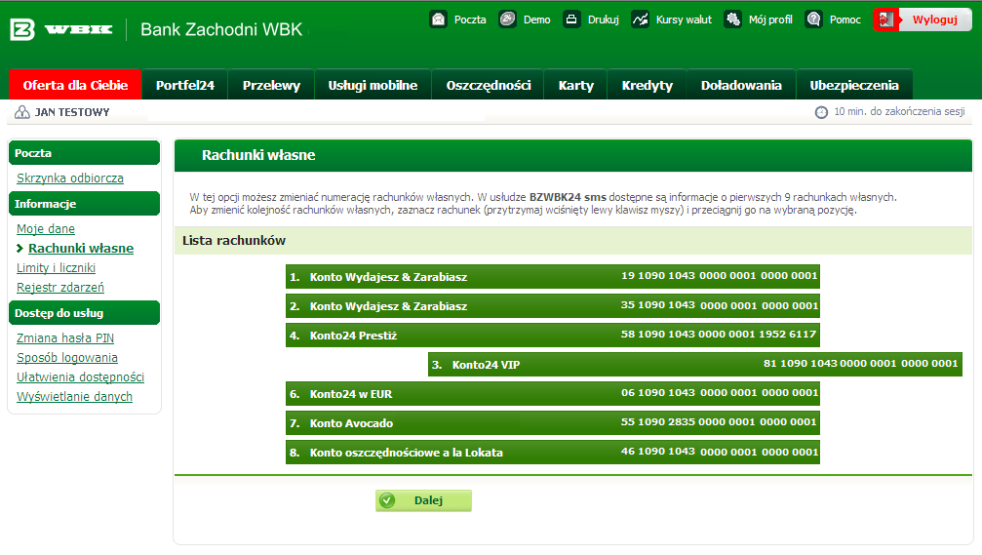Select account row 2 Konto Wydajesz & Zarabiasz
The height and width of the screenshot is (555, 982).
[552, 305]
